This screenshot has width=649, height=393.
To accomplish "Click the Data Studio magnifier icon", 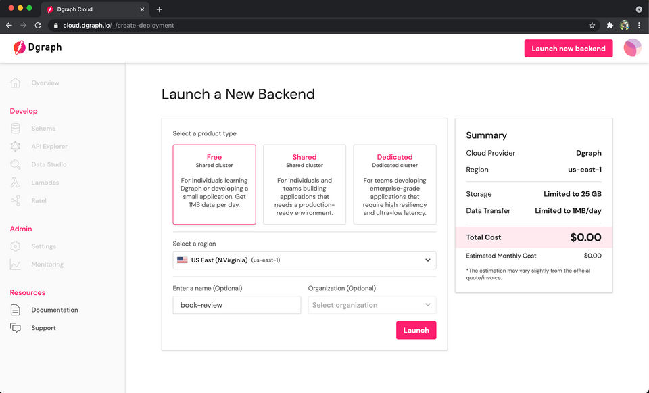I will point(16,164).
